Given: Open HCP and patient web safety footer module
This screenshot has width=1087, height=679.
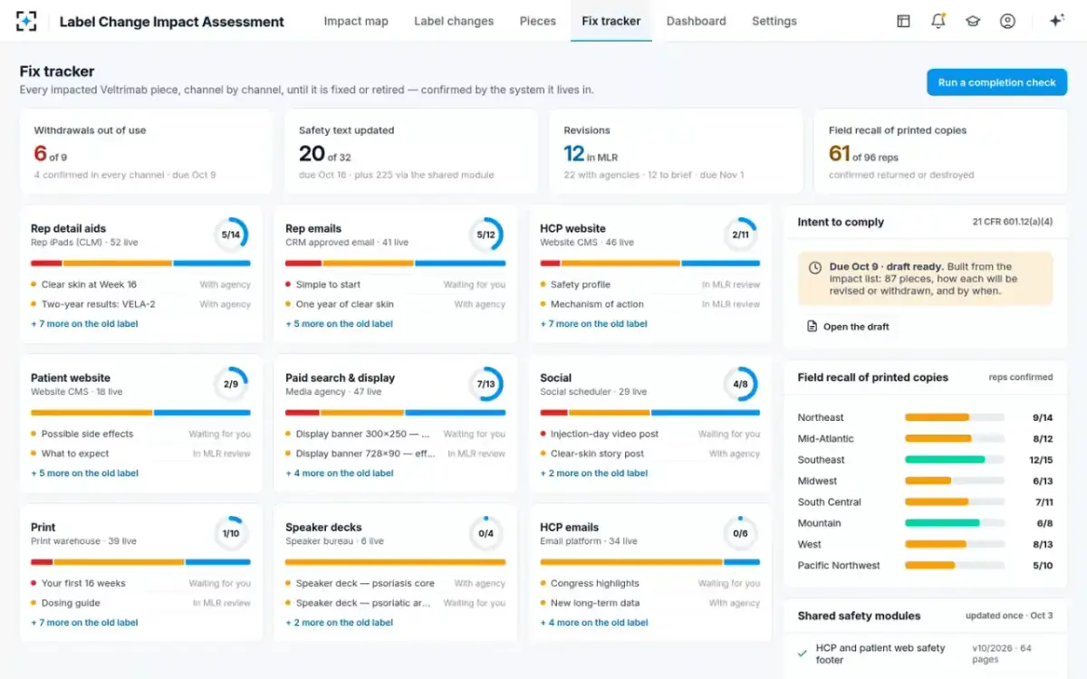Looking at the screenshot, I should click(x=925, y=654).
